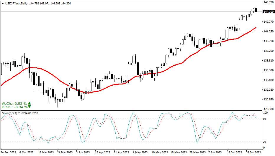
Task: Select the 3 Apr 2023 date marker
Action: 83,152
